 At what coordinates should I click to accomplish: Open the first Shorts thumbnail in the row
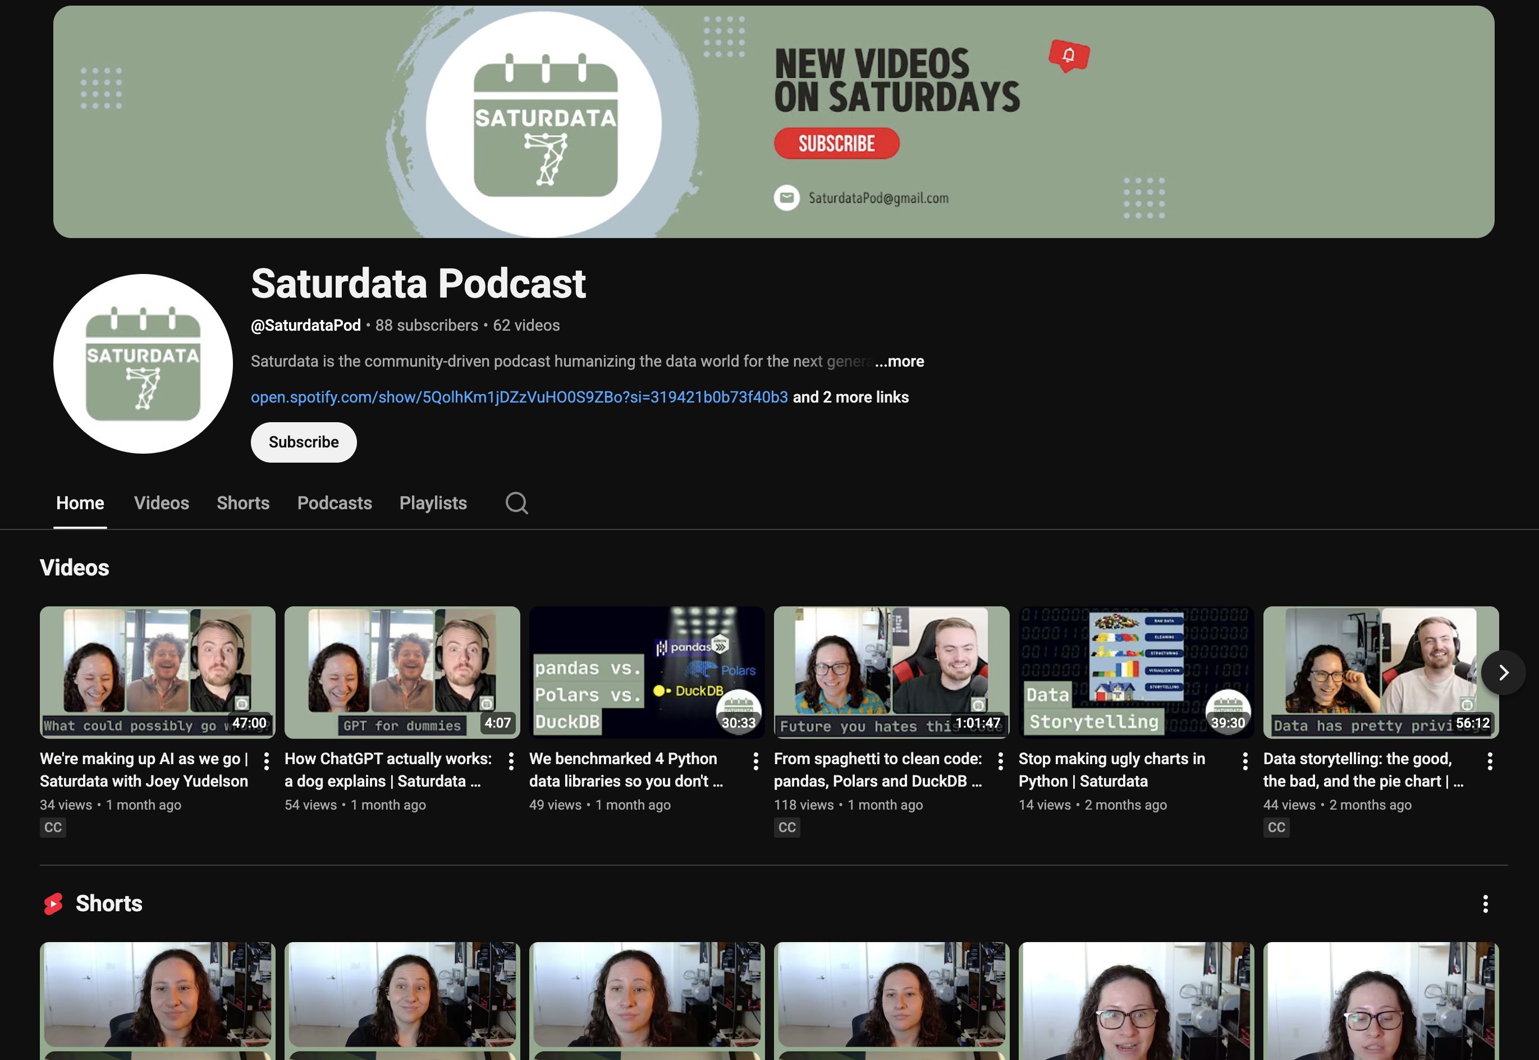click(x=157, y=1001)
